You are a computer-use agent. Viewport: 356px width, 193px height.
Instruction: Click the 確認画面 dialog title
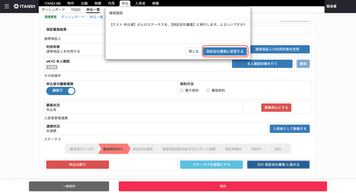[116, 13]
